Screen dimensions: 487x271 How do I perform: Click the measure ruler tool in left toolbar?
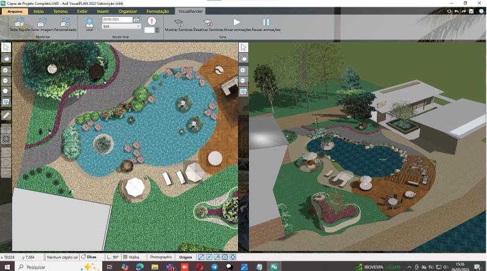click(6, 115)
